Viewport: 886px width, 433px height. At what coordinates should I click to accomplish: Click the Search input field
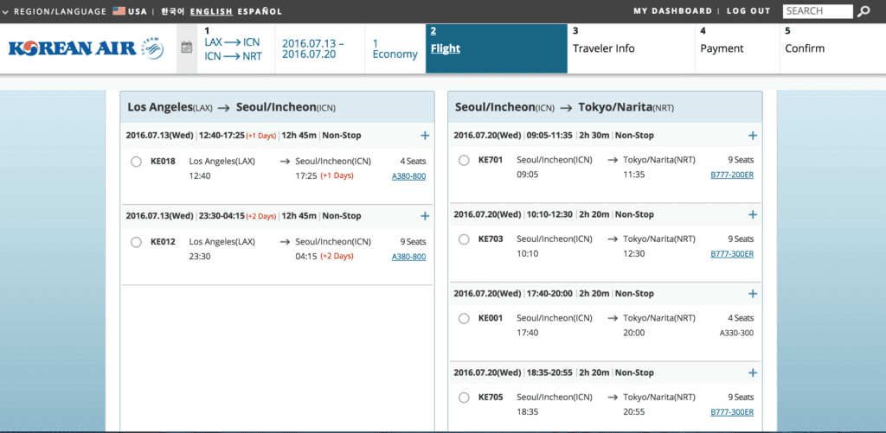pos(818,10)
